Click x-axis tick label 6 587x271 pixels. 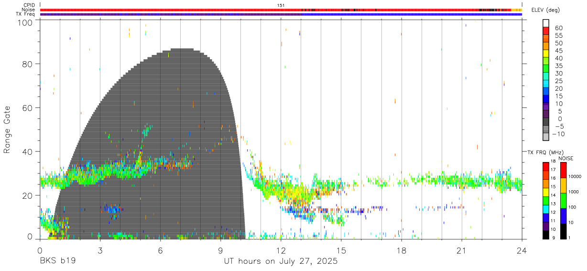pos(161,250)
